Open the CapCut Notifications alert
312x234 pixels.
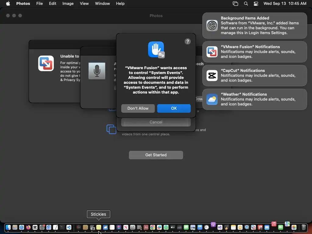254,76
